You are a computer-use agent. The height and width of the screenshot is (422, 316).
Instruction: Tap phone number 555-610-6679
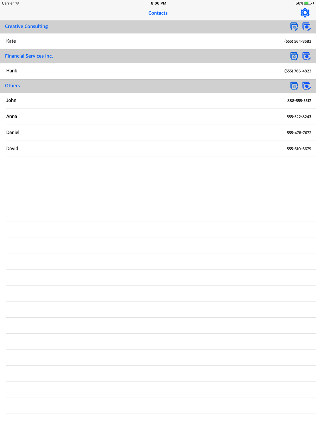tap(299, 149)
